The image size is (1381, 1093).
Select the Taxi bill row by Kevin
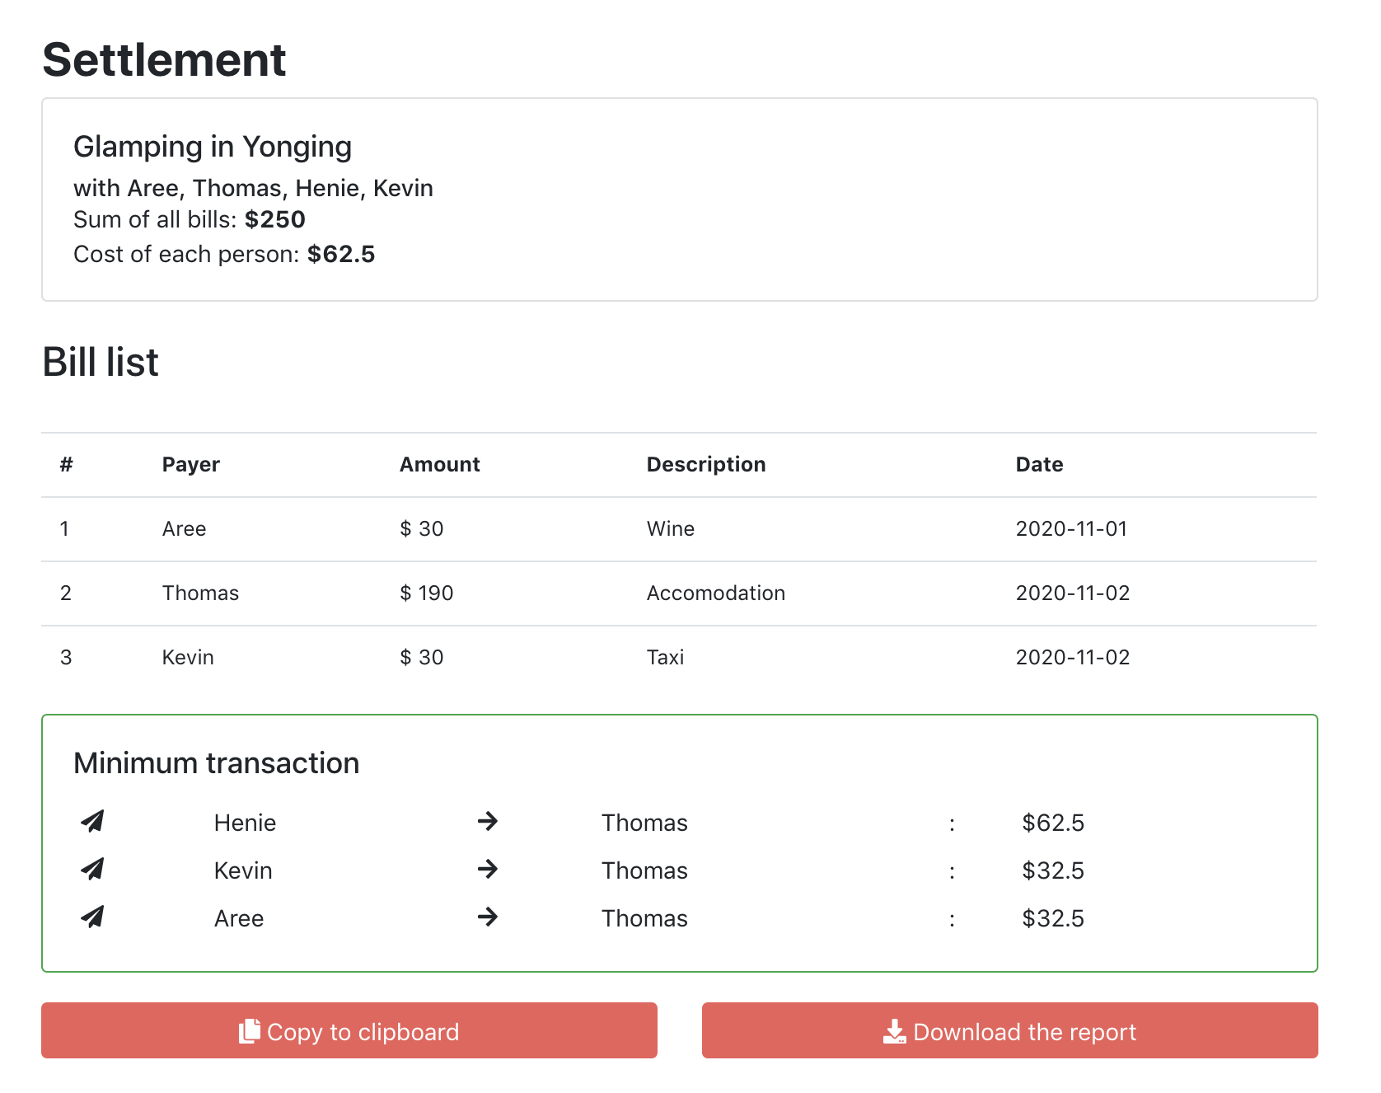(679, 658)
